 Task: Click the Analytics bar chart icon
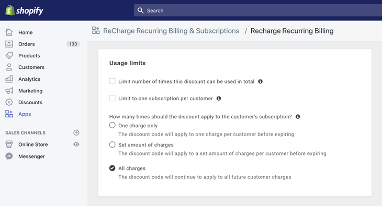point(9,79)
